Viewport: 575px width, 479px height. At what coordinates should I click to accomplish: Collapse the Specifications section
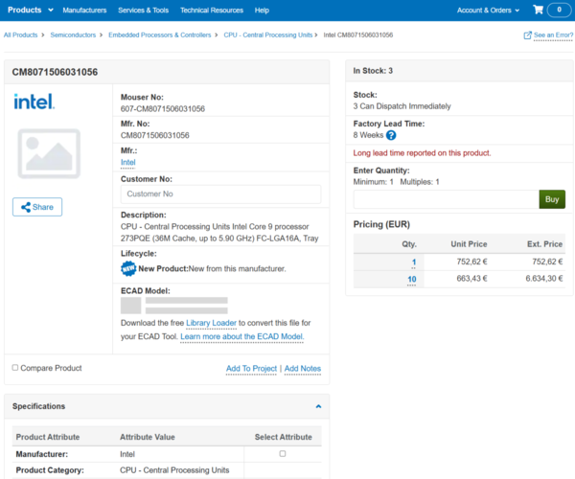(x=318, y=406)
